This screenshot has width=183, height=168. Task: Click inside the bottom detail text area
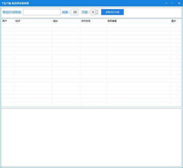tap(91, 137)
